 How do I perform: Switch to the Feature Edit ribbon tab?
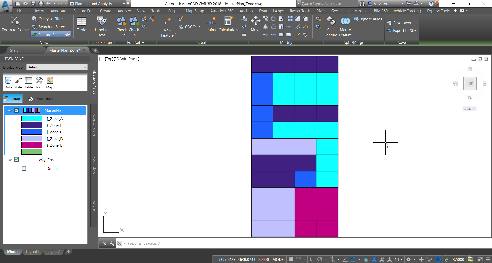pyautogui.click(x=84, y=11)
